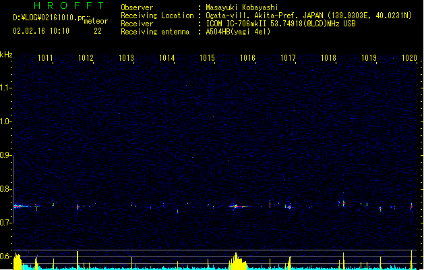Click the long meteor echo at the spectrogram's left edge
Viewport: 424px width, 270px height.
point(22,207)
